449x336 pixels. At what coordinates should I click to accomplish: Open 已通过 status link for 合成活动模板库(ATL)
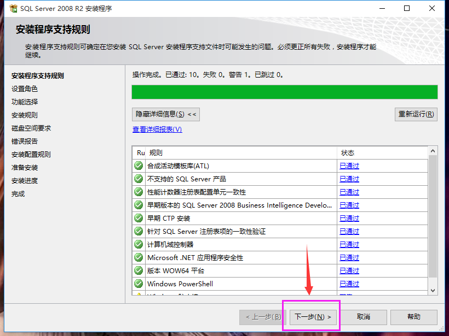[349, 166]
